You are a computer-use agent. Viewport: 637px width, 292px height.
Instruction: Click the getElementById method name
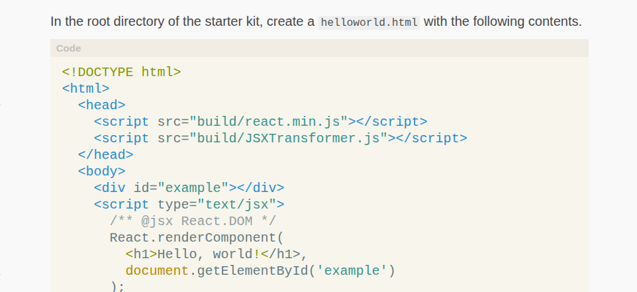244,271
